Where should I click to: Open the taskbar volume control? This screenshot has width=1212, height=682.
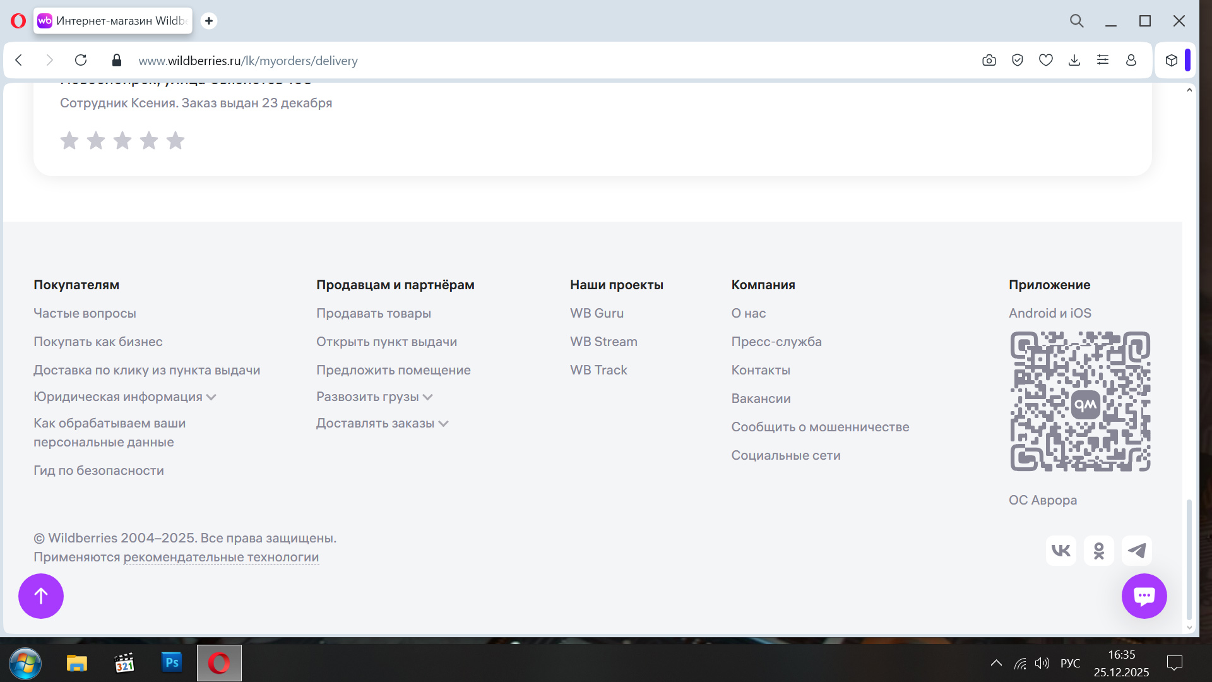(1042, 663)
